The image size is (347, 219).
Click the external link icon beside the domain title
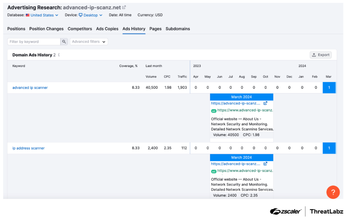124,7
